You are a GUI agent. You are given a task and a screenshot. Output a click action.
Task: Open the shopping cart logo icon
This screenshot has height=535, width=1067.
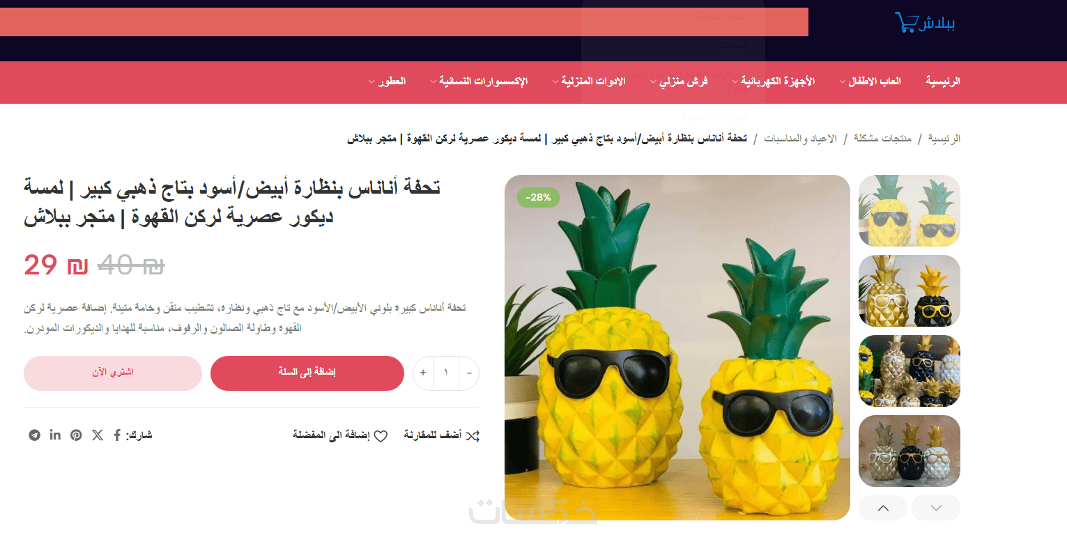(905, 23)
